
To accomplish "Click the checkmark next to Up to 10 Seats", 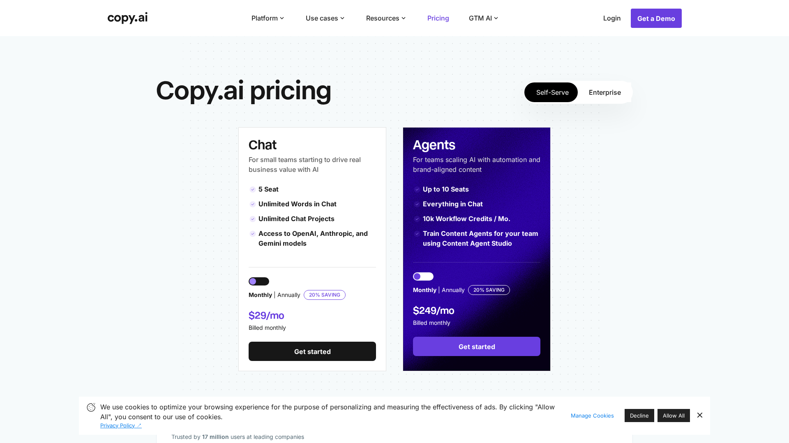I will coord(417,190).
